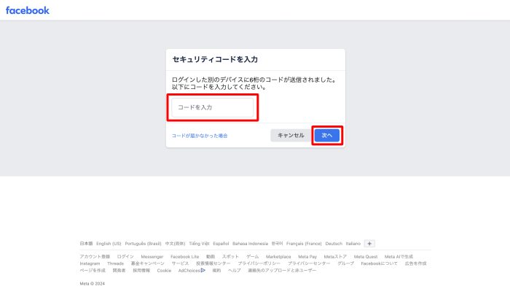Open Meta Quest footer link
Screen dimensions: 510x297
(366, 257)
